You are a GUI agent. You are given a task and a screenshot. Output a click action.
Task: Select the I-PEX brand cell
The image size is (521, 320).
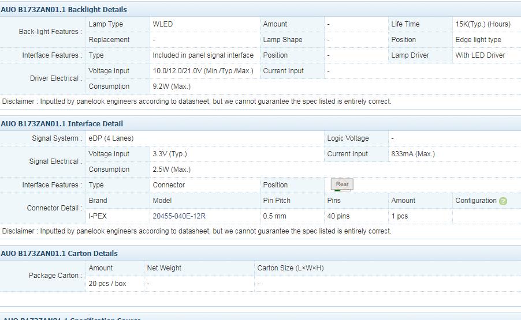(x=98, y=216)
